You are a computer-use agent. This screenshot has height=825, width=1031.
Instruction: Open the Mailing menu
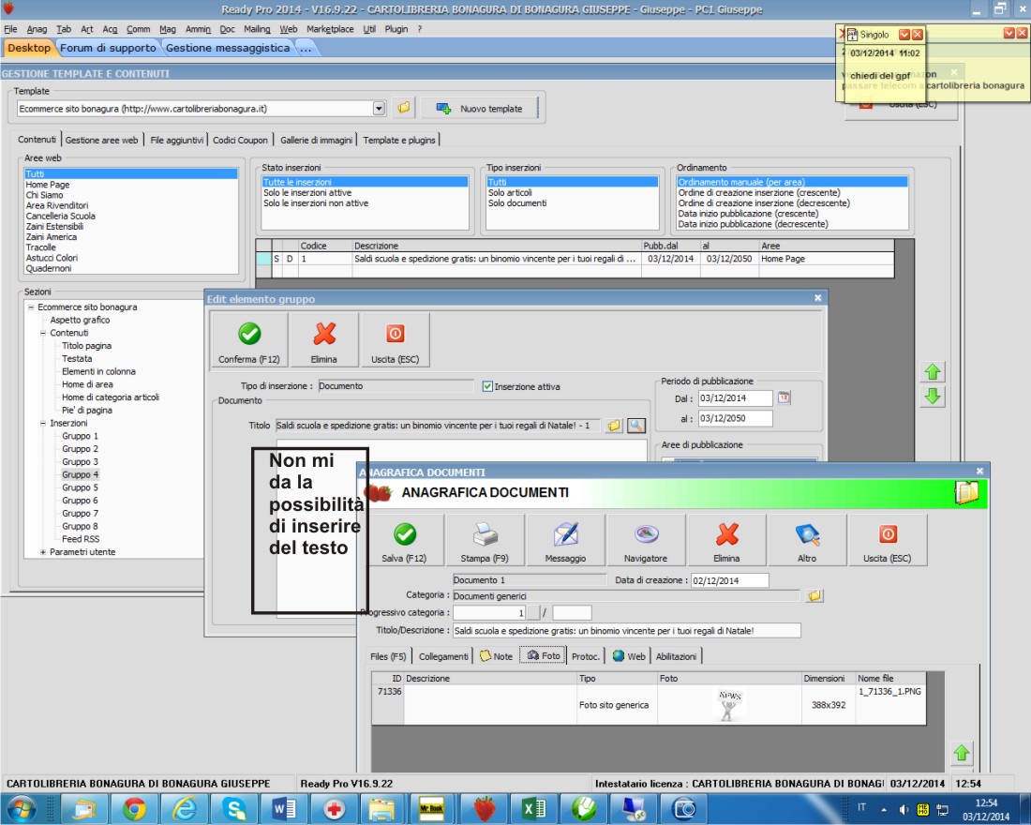[257, 29]
